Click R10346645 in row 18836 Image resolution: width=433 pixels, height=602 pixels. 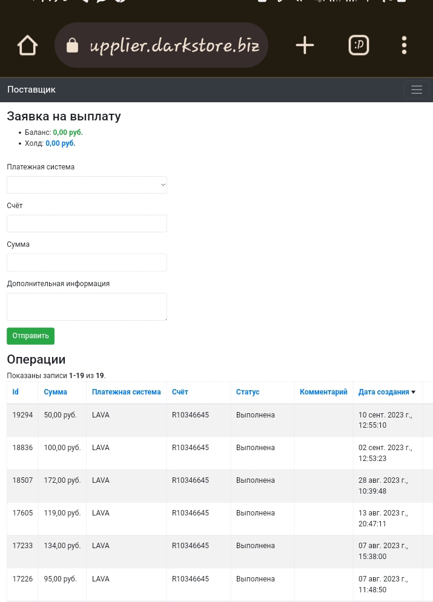tap(190, 448)
